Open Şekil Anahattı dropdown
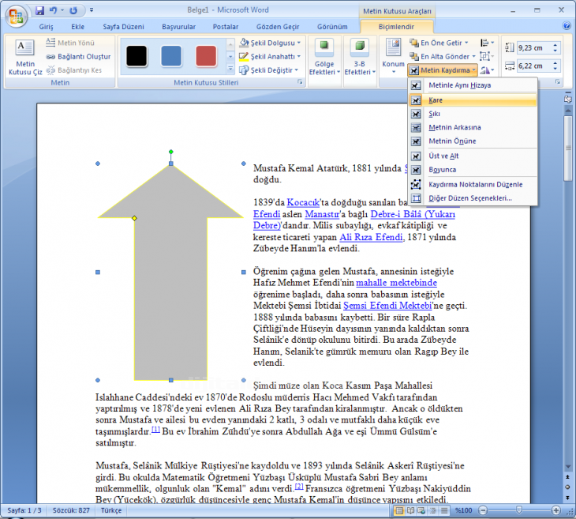 point(270,56)
